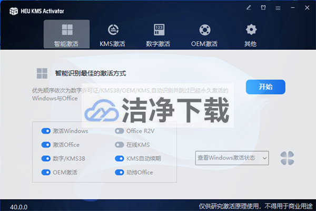Toggle the 激活Windows switch

(46, 131)
